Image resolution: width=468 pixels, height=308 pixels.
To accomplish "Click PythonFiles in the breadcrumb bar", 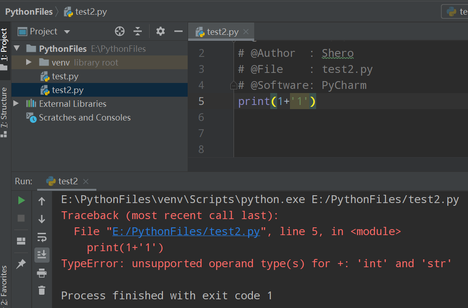I will click(x=28, y=11).
